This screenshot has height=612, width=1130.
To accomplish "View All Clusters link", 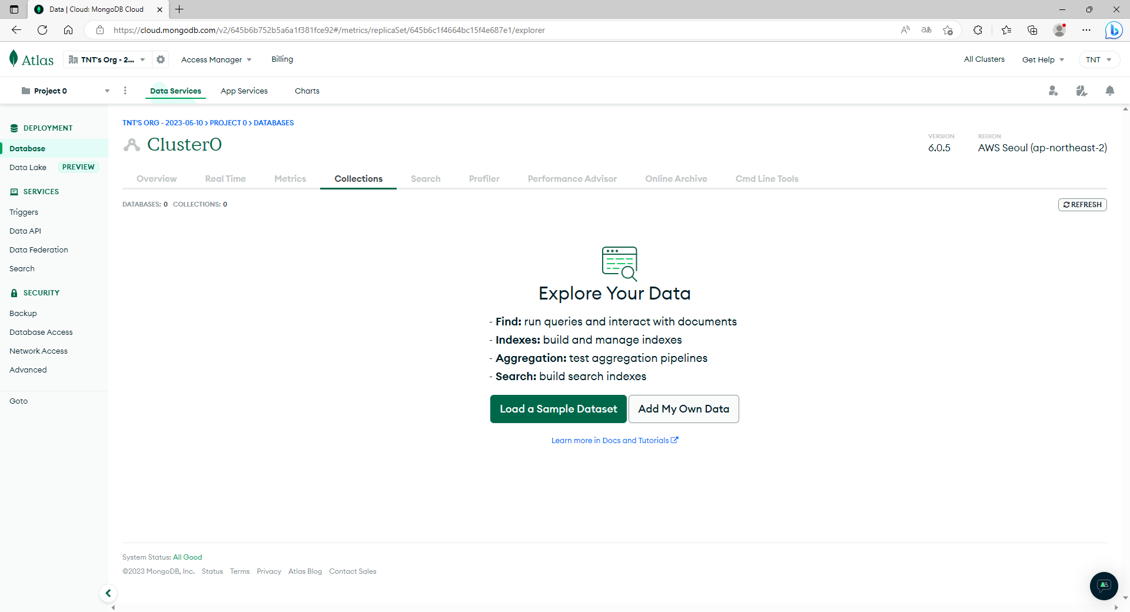I will pos(984,59).
